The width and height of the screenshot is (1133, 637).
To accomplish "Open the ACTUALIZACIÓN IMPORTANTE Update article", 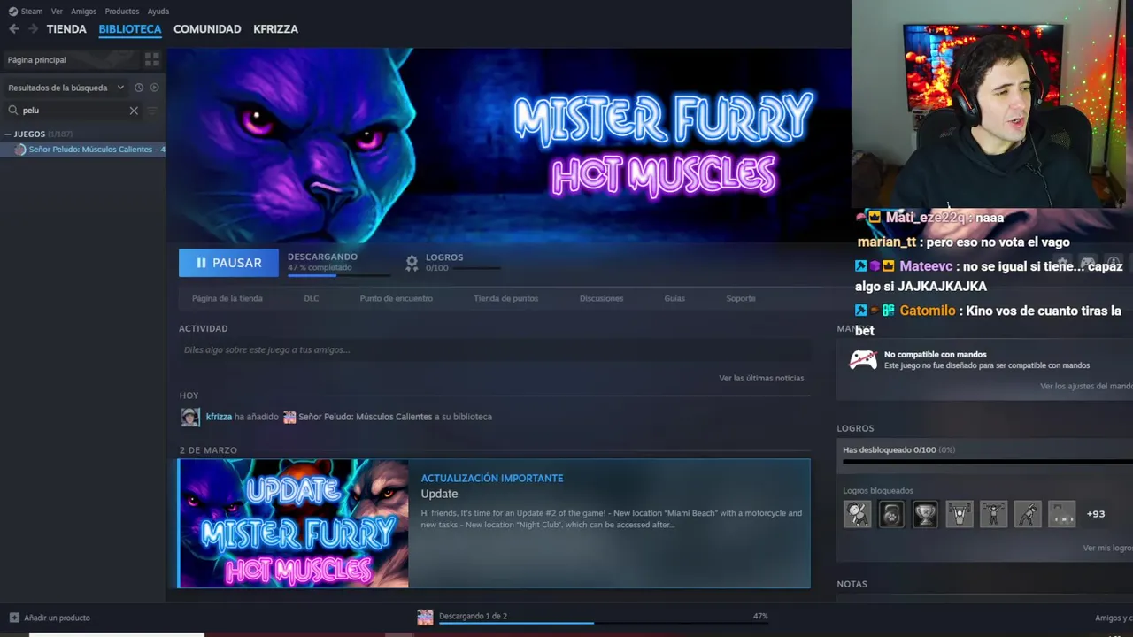I will pos(609,523).
